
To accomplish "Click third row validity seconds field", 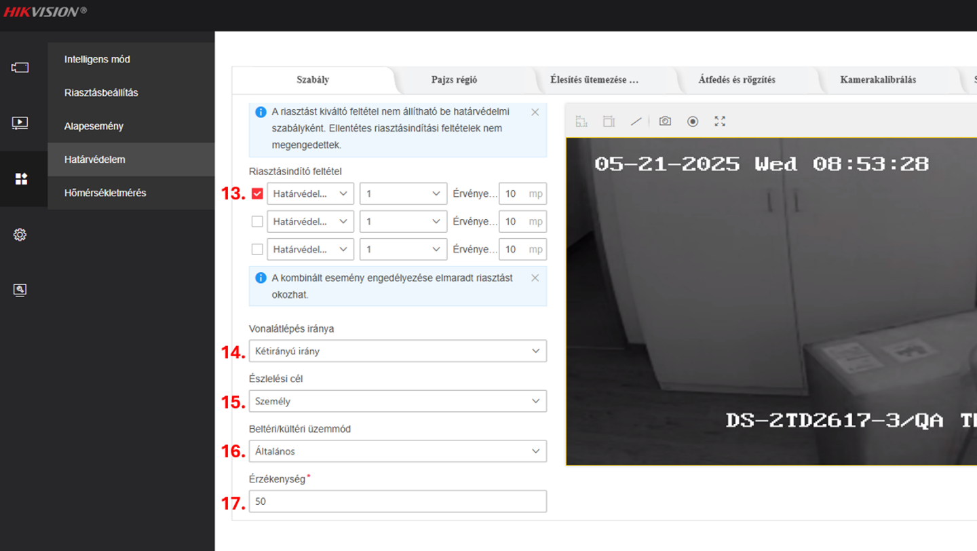I will (522, 249).
